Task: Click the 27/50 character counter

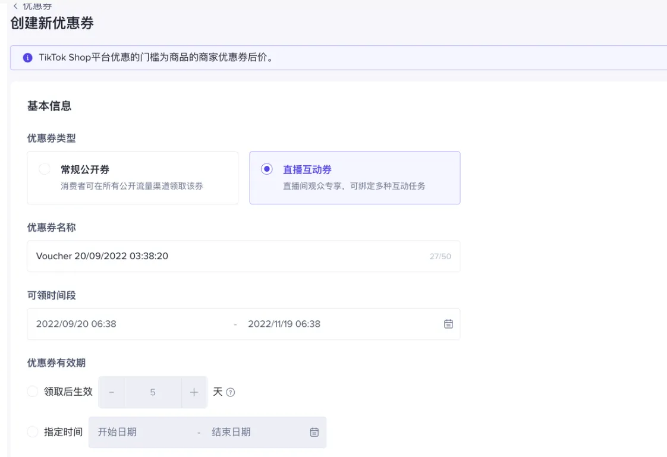Action: pyautogui.click(x=441, y=256)
